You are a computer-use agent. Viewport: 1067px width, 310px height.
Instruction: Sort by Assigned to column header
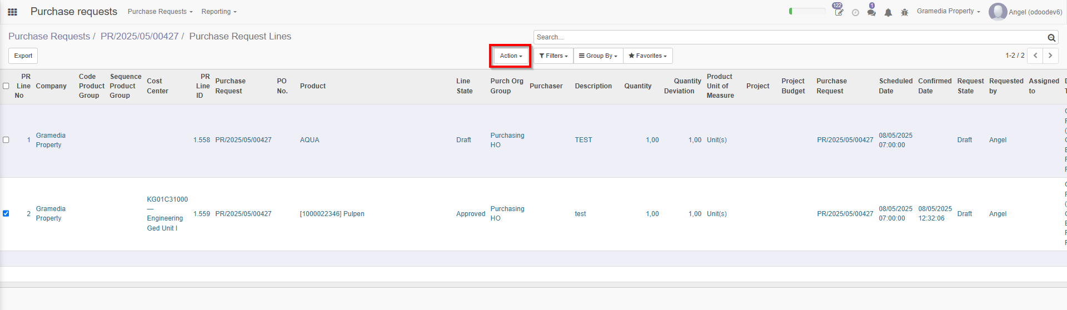pos(1044,86)
